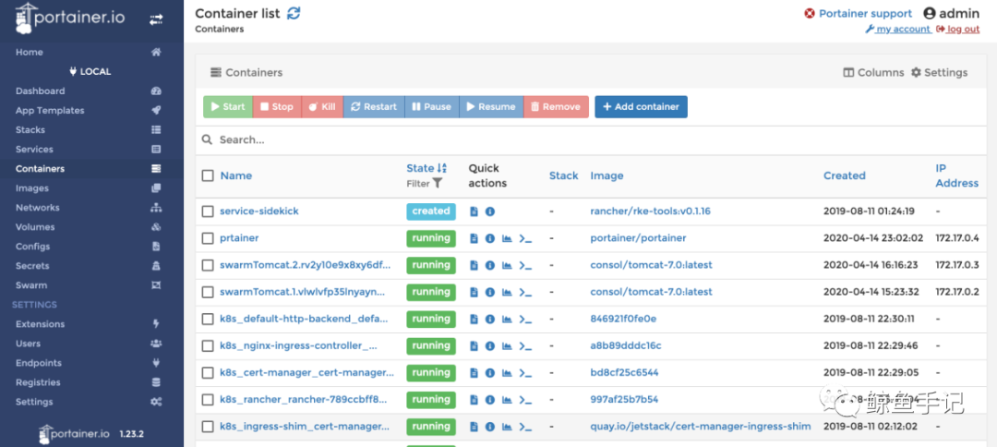The image size is (997, 447).
Task: Open console icon for swarmTomcat.2 container
Action: (x=525, y=265)
